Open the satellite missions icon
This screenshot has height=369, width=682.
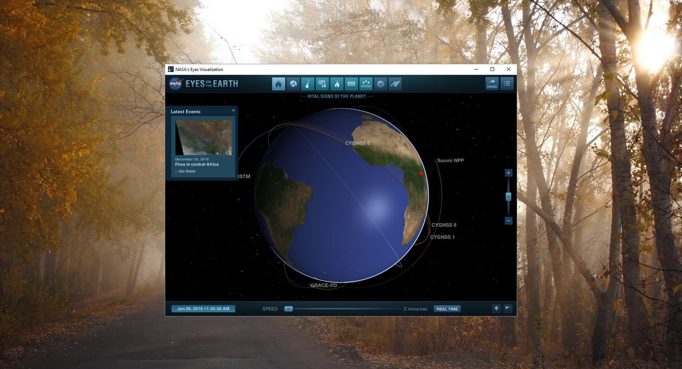(395, 84)
